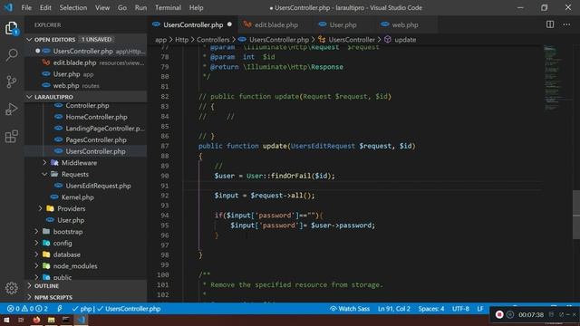Open the Go menu
Viewport: 580px width, 326px height.
(122, 7)
